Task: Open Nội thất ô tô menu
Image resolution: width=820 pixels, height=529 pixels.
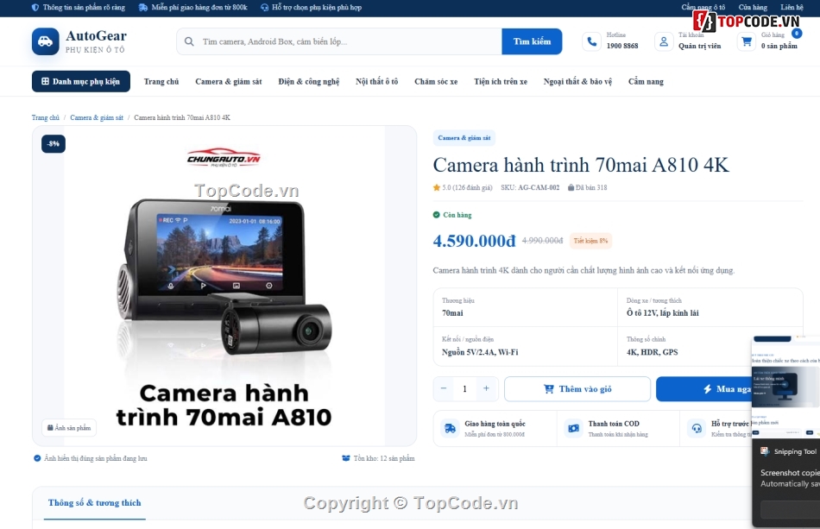Action: (376, 81)
